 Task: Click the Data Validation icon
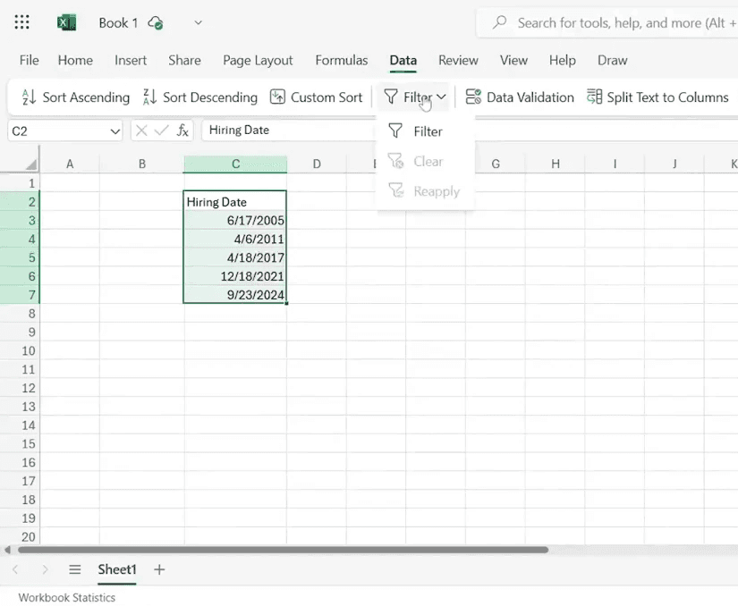coord(473,97)
